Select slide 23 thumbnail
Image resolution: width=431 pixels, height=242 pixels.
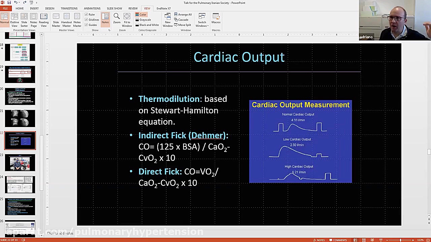[x=20, y=163]
